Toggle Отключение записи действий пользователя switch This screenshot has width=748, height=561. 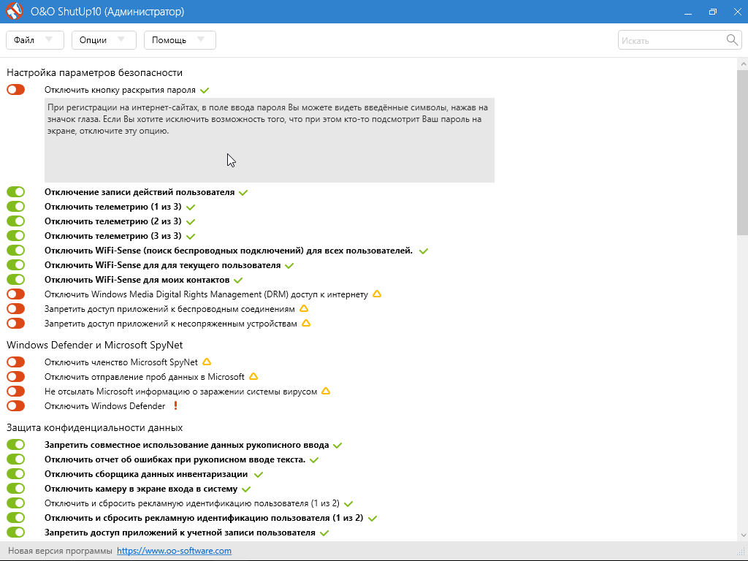click(x=16, y=192)
